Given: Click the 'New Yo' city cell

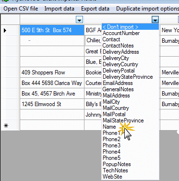Looking at the screenshot, I should [x=169, y=30].
